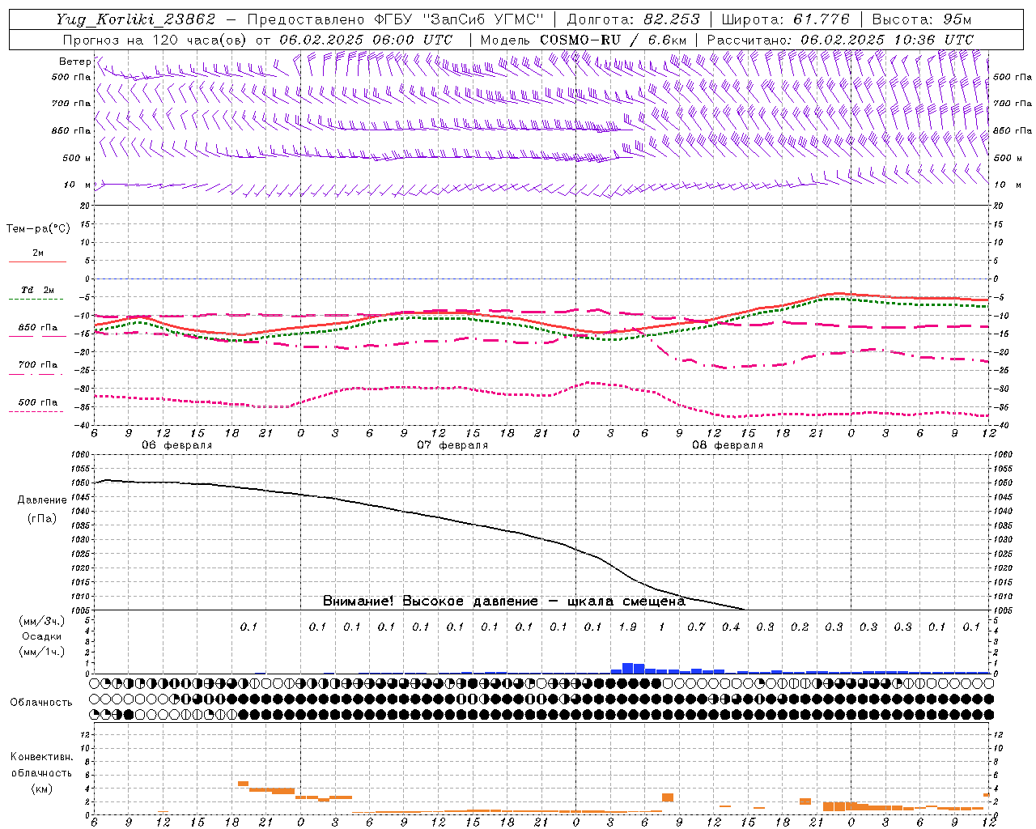1036x829 pixels.
Task: Click the Осадки panel label
Action: (x=41, y=636)
